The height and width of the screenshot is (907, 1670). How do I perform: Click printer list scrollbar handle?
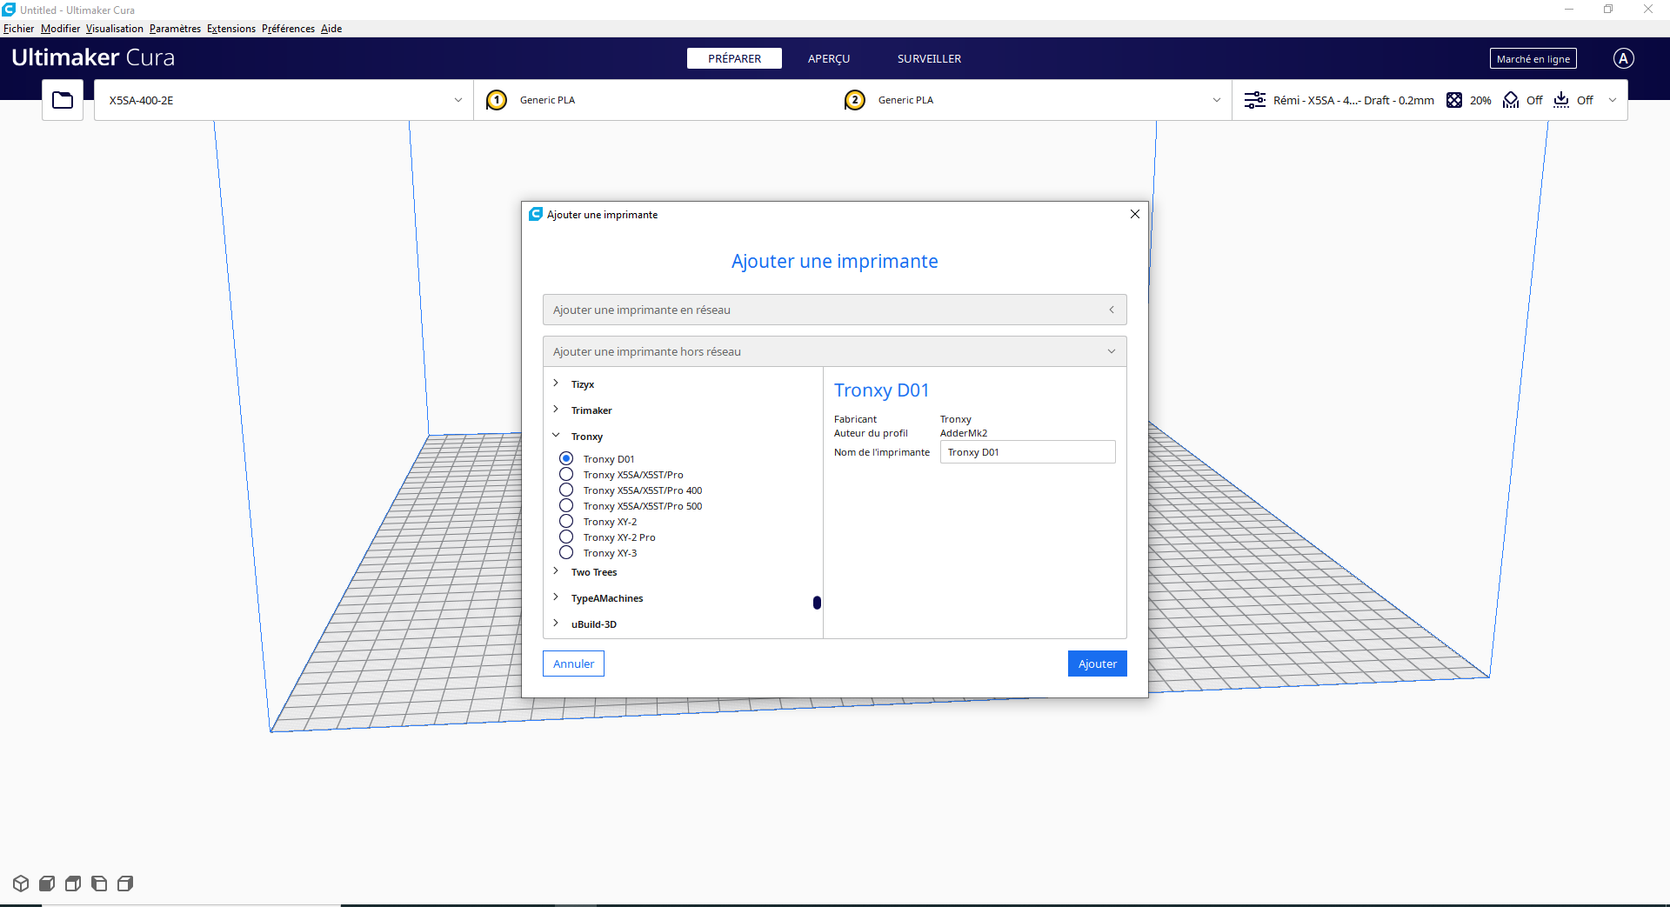(x=817, y=603)
